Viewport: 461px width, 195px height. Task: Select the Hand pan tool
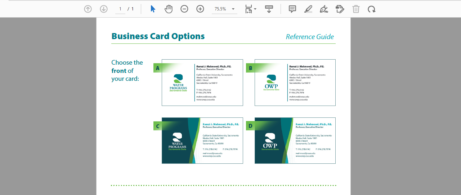click(x=169, y=9)
